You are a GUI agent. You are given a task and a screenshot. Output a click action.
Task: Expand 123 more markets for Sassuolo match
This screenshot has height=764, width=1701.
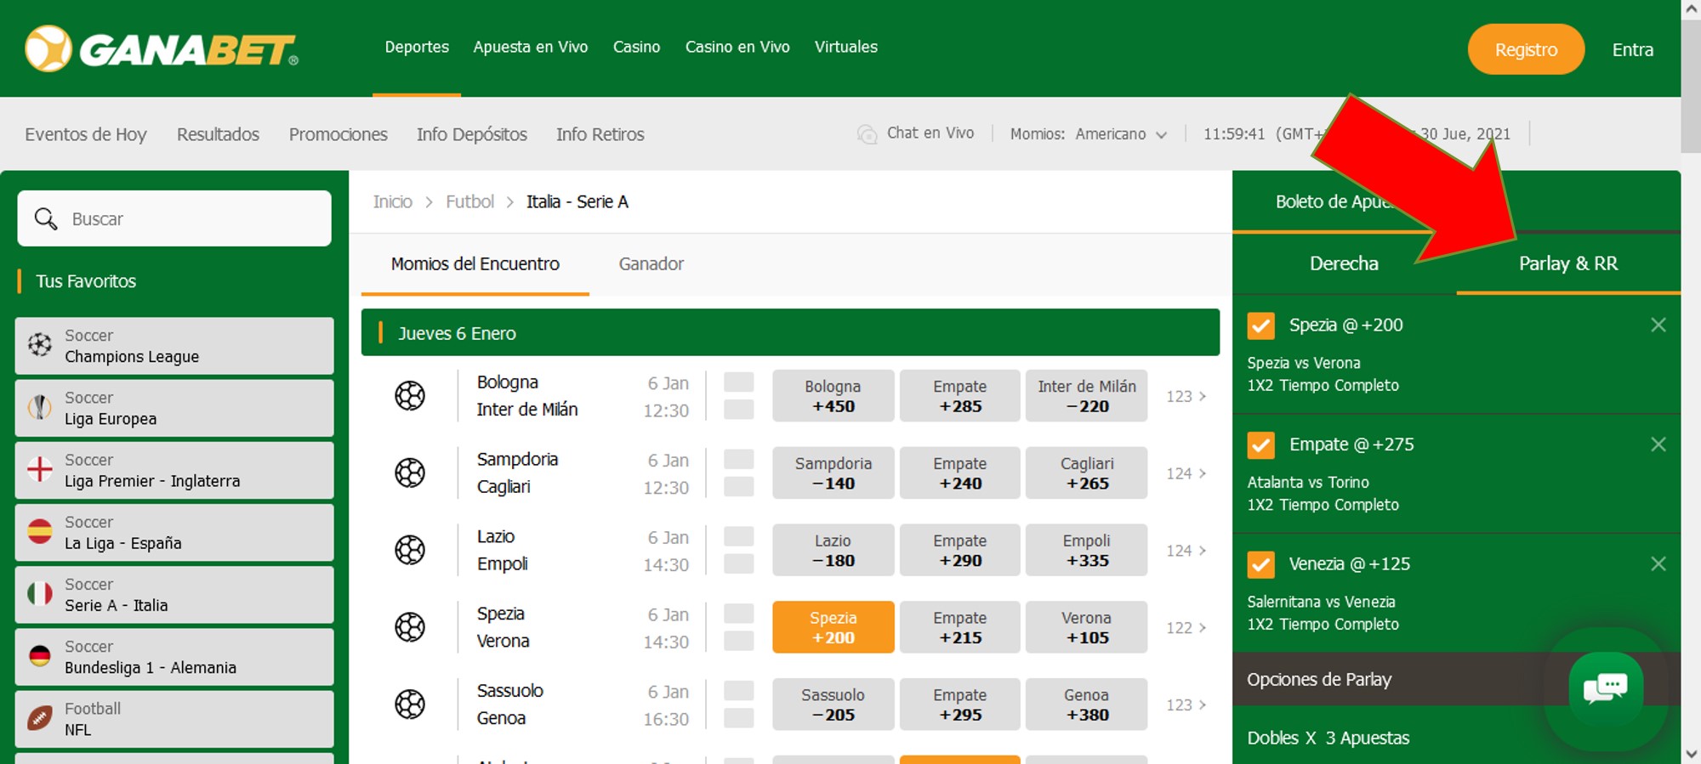click(1186, 705)
